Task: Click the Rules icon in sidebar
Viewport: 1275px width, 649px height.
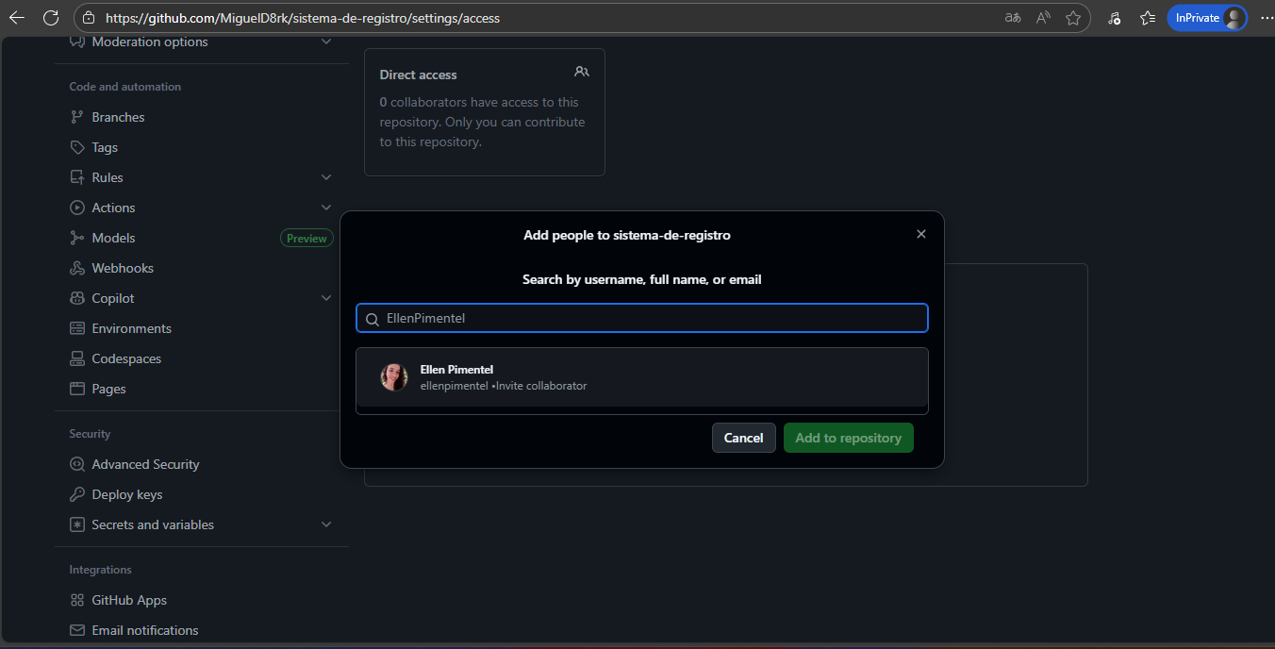Action: [77, 177]
